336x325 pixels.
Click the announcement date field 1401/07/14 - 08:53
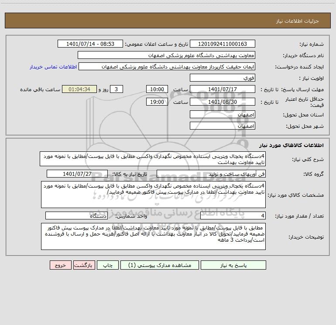(x=90, y=44)
